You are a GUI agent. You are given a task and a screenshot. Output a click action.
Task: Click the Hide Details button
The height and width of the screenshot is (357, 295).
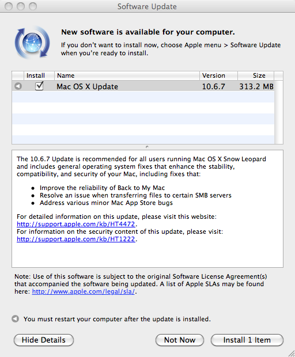[44, 340]
